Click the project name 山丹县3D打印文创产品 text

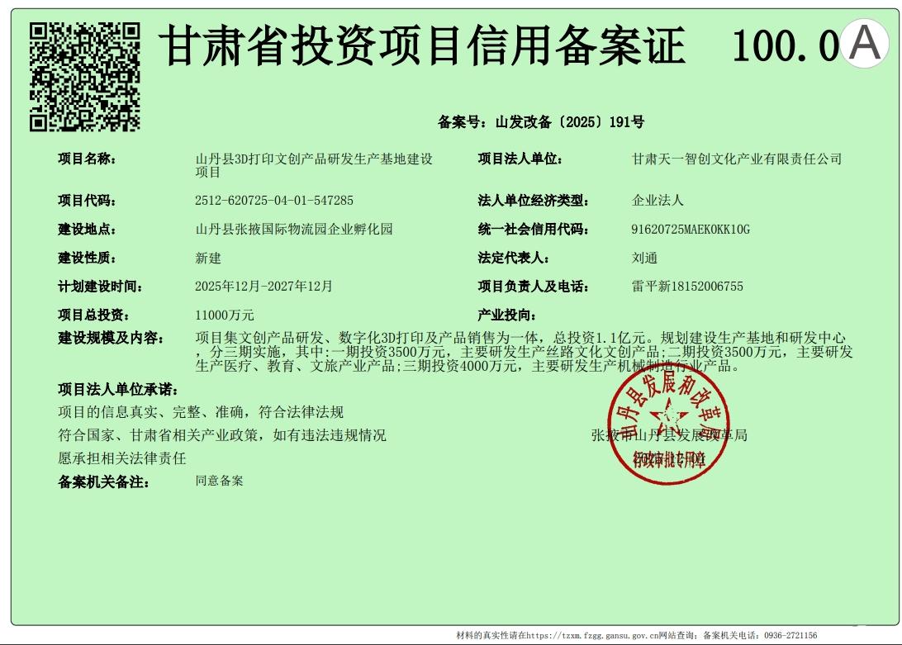314,159
